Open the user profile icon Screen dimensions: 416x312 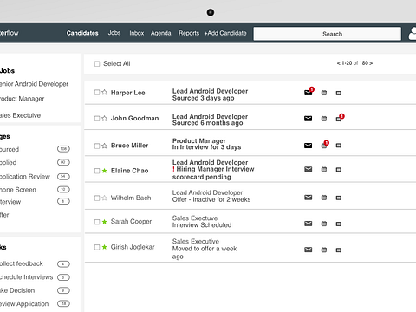tap(413, 34)
